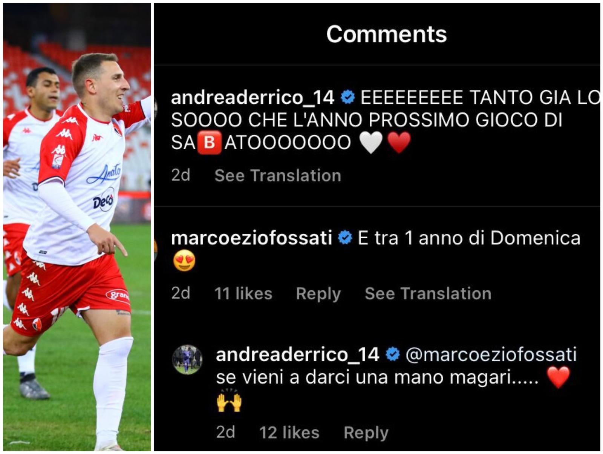This screenshot has width=603, height=454.
Task: Reply to andreaderrico_14's nested comment
Action: pyautogui.click(x=366, y=433)
